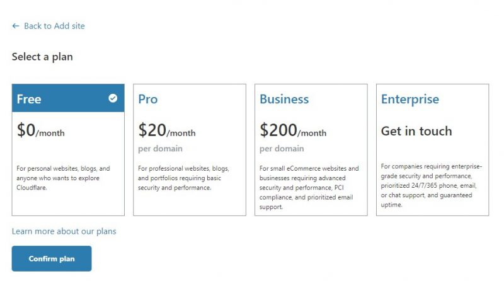Click the back arrow icon

pos(16,26)
